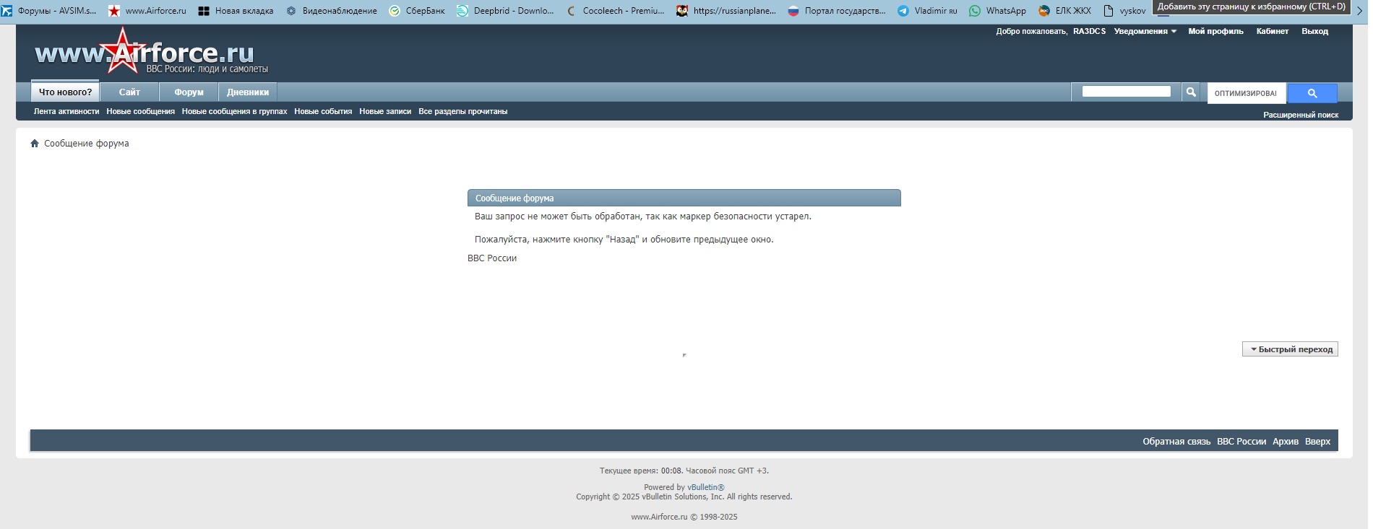Click the home icon in the breadcrumb
This screenshot has width=1373, height=529.
34,144
